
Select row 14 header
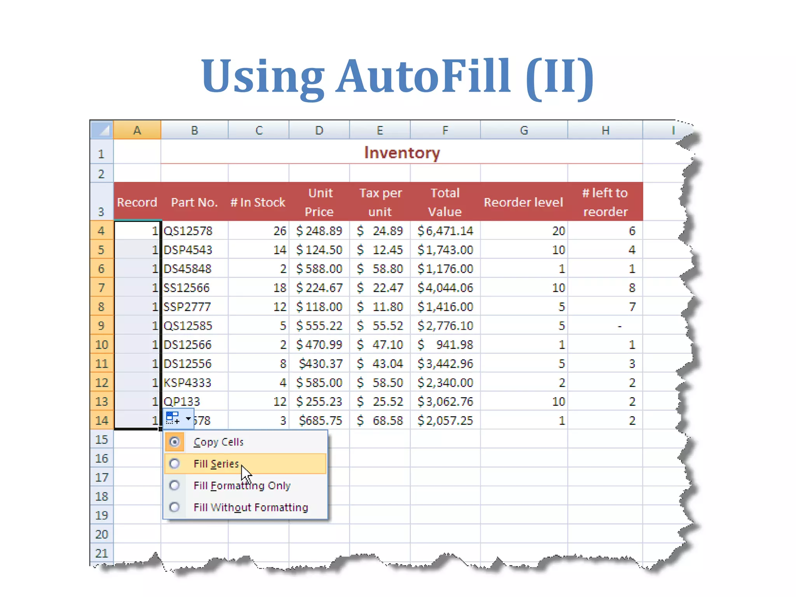(x=102, y=420)
